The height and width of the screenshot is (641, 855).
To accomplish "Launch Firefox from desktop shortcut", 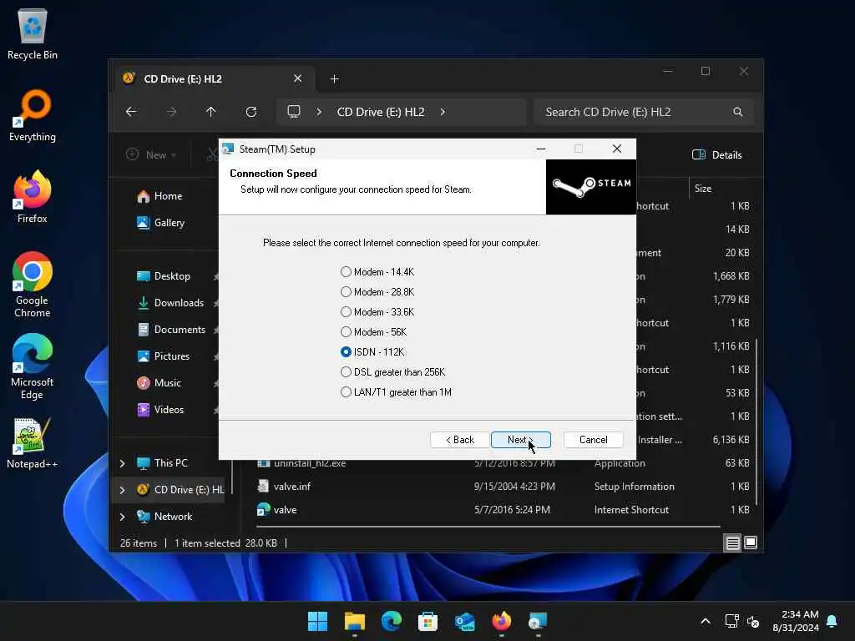I will point(33,197).
